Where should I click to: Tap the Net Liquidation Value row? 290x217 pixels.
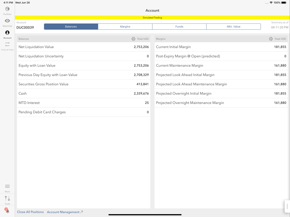click(84, 47)
